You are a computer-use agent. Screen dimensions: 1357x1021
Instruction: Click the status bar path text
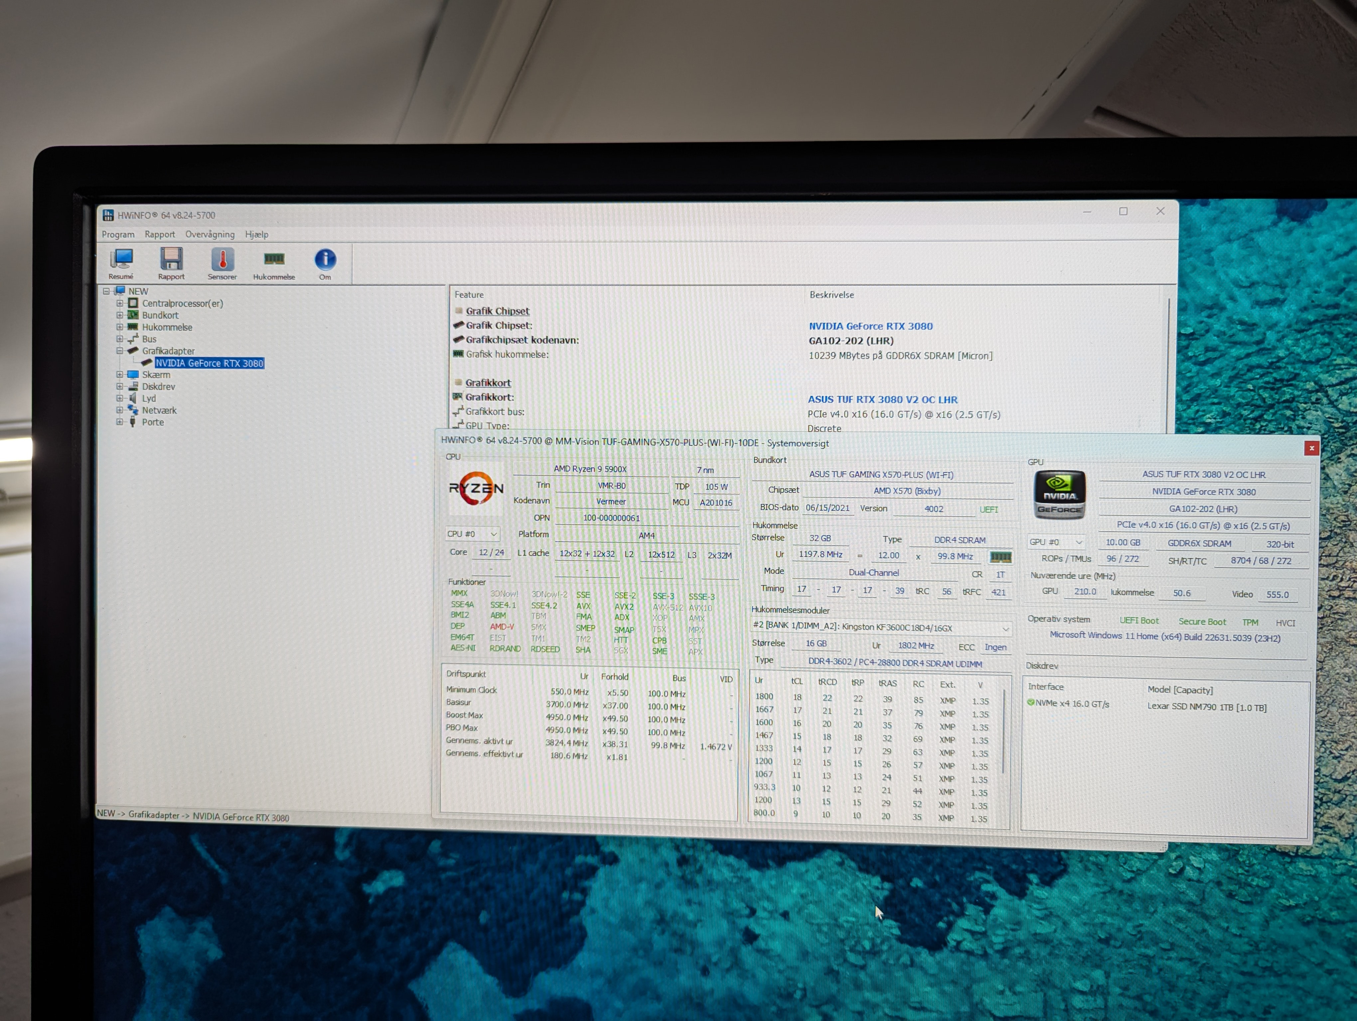click(x=193, y=816)
